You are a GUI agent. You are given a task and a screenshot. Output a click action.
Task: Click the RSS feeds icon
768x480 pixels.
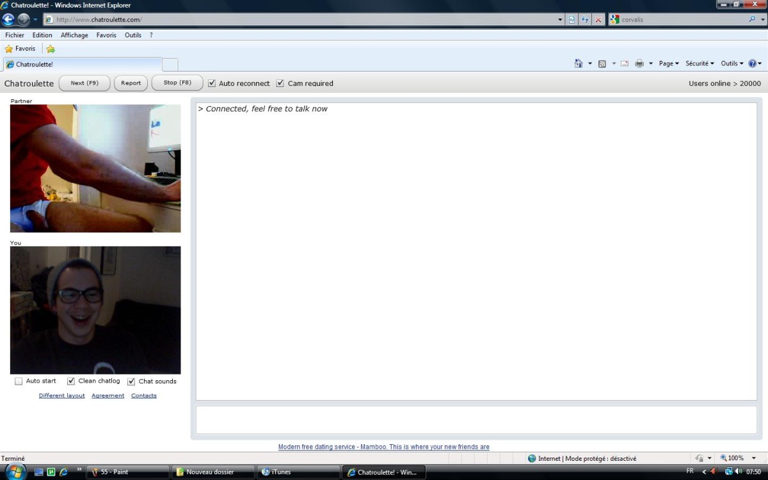[602, 63]
